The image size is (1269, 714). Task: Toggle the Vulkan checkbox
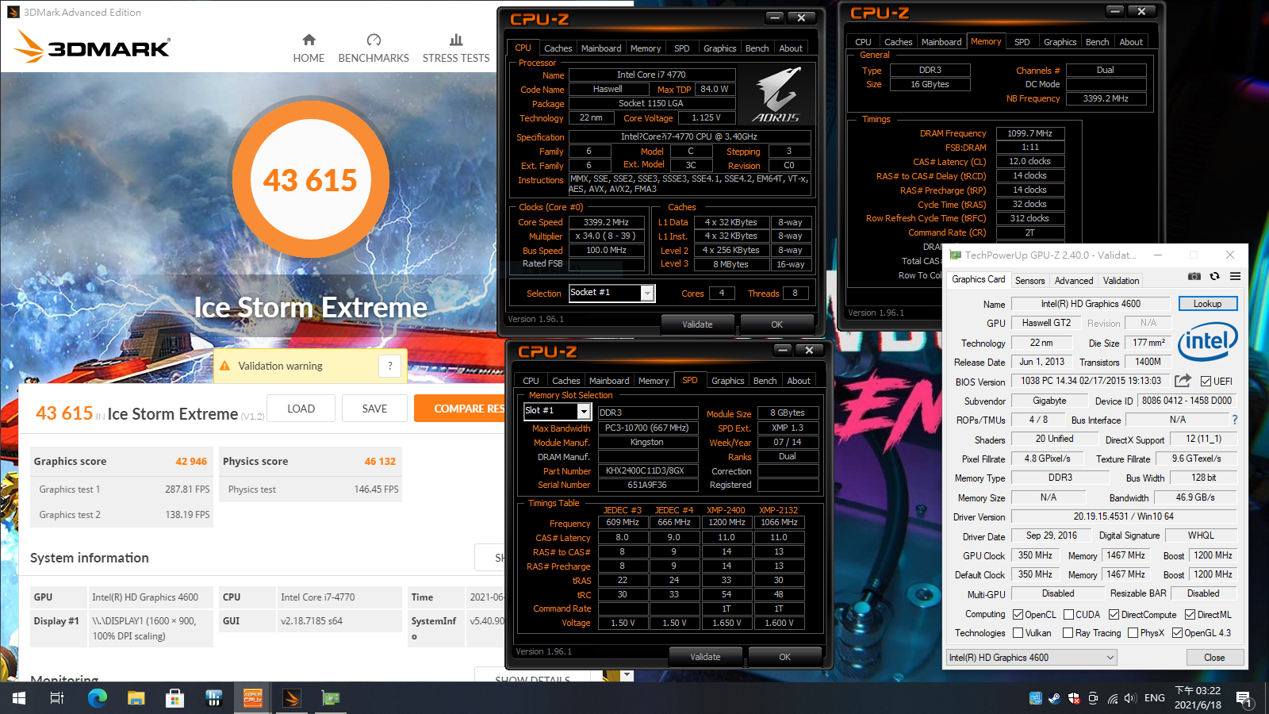(1018, 633)
